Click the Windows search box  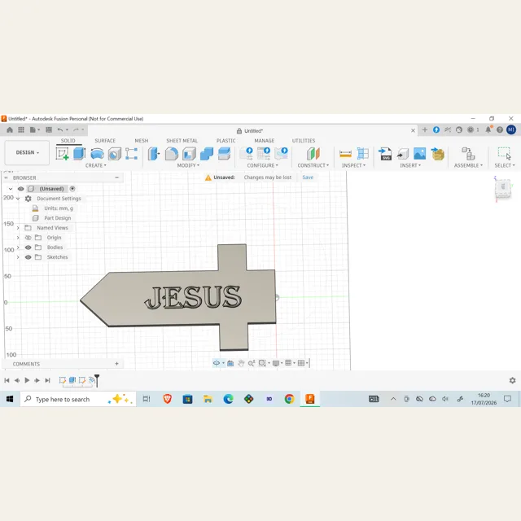(78, 399)
